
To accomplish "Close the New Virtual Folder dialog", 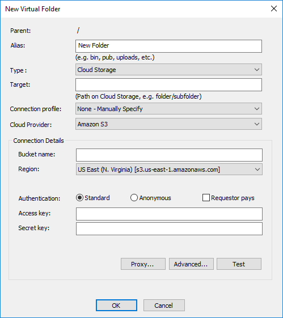I will coord(274,9).
